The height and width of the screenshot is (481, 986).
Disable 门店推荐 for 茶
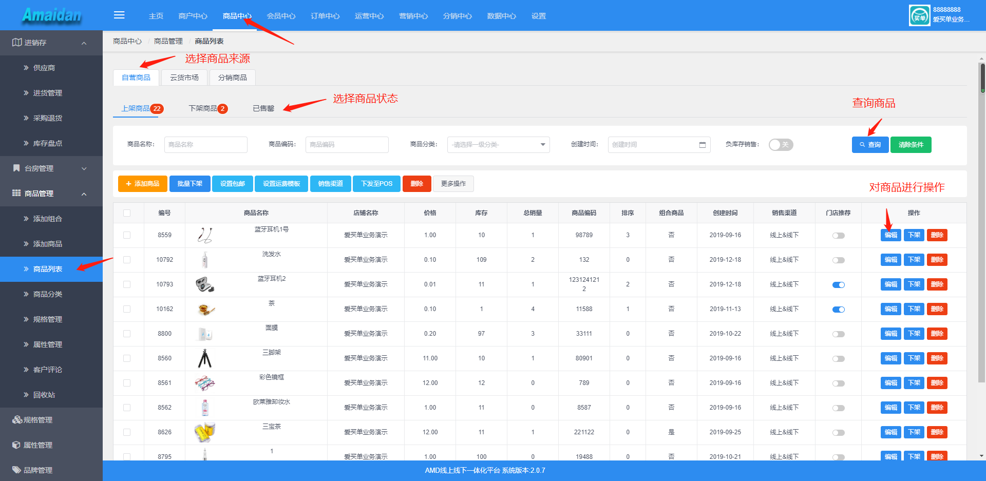(x=838, y=310)
